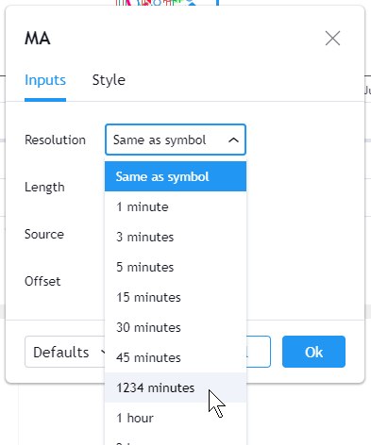Choose 3 minutes resolution

tap(176, 237)
